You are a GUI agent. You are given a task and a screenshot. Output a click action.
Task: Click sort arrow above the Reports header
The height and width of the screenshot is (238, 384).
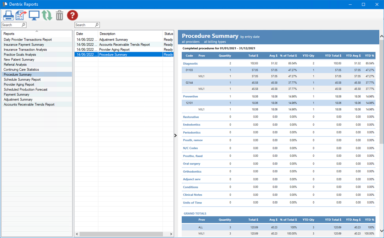(37, 31)
